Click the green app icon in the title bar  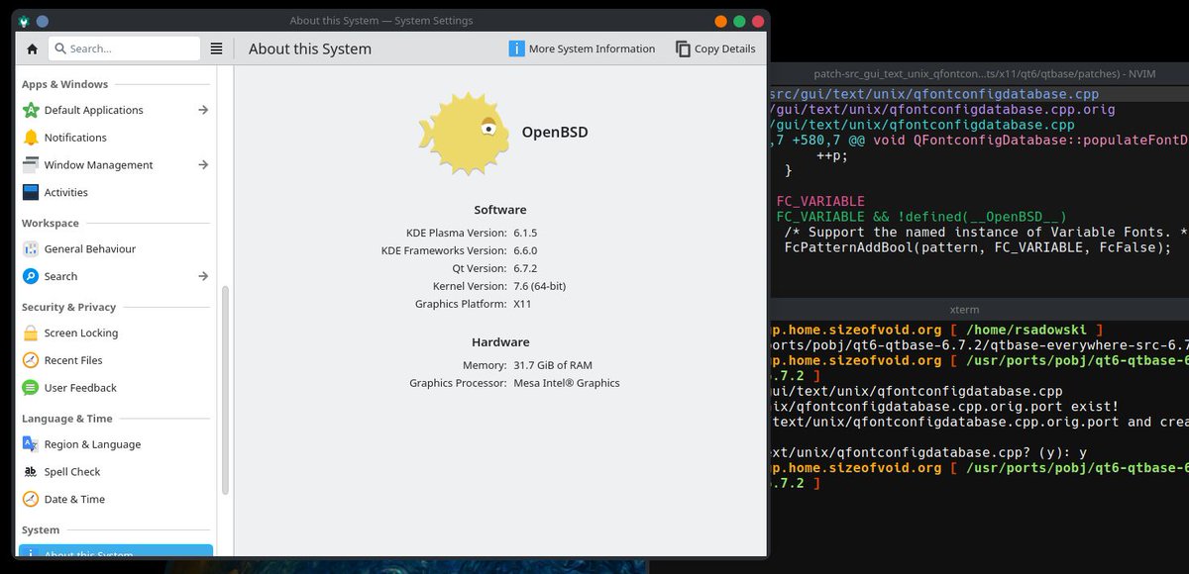24,21
